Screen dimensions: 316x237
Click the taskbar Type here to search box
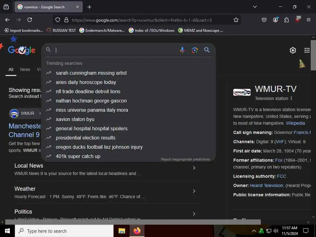click(x=64, y=231)
